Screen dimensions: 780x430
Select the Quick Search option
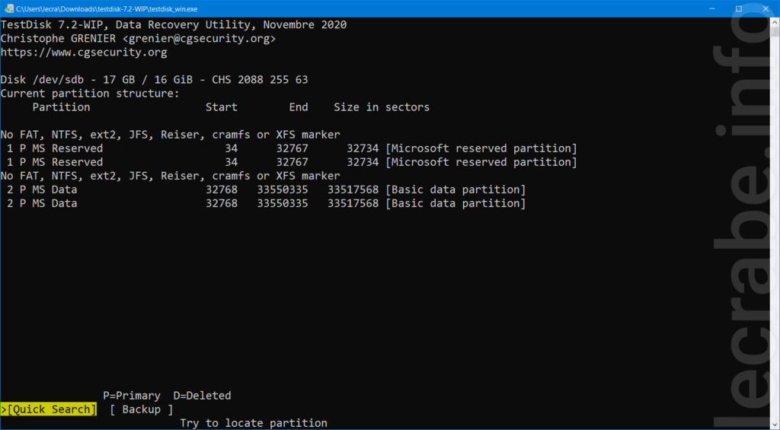pos(48,409)
